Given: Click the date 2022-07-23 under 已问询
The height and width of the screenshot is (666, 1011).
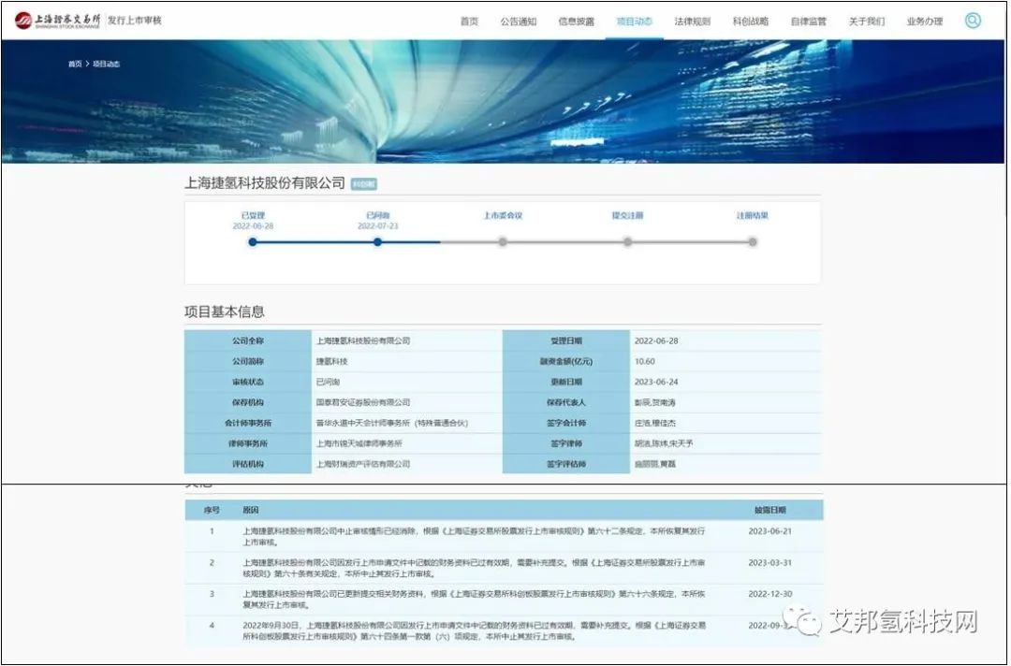Looking at the screenshot, I should [x=378, y=226].
